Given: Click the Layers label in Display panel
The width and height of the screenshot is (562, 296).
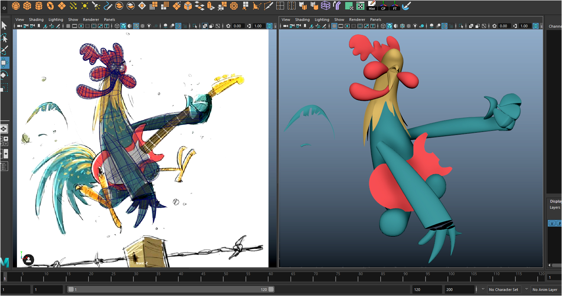Looking at the screenshot, I should point(555,208).
